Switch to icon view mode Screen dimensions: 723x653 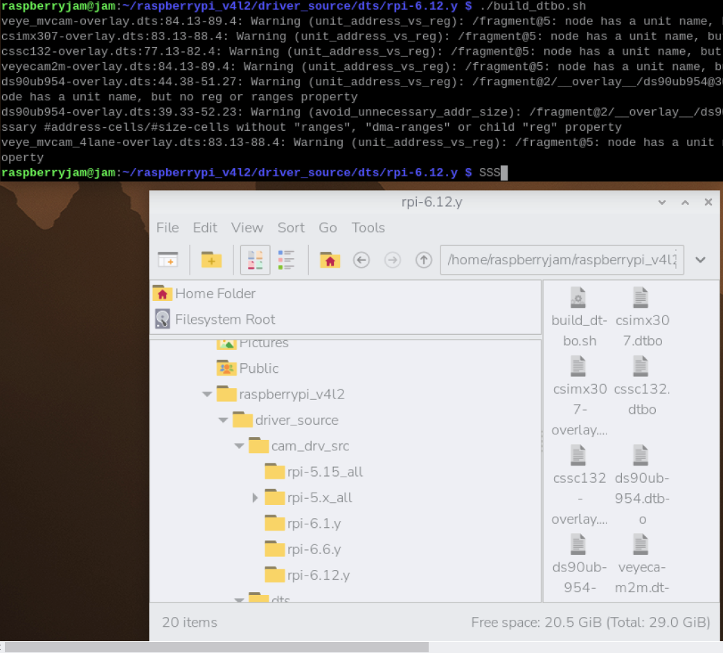255,260
